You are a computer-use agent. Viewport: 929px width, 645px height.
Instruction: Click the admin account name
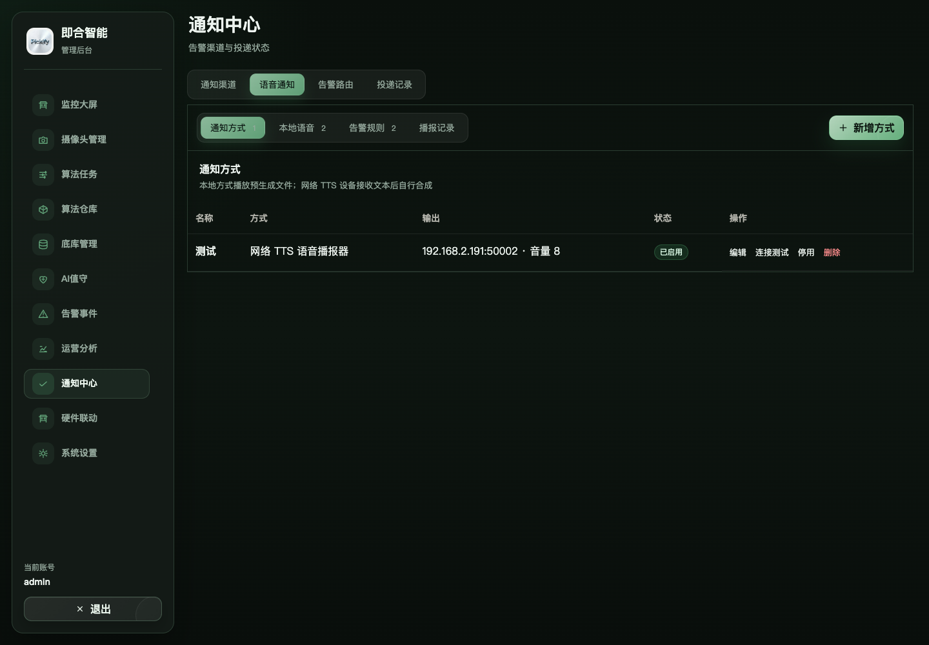click(x=37, y=582)
